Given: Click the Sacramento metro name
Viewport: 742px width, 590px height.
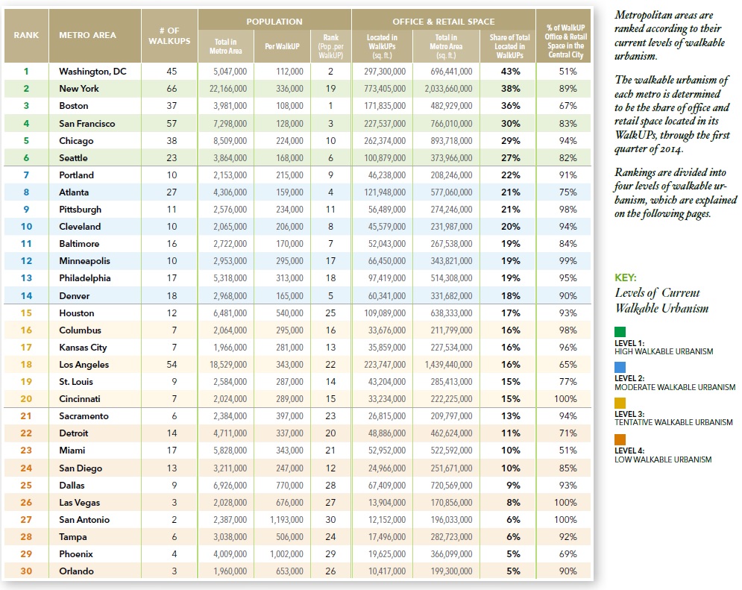Looking at the screenshot, I should tap(84, 416).
